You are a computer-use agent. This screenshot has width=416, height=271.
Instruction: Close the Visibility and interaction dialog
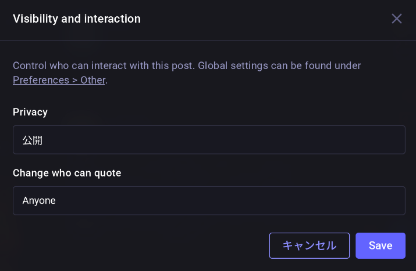click(x=397, y=19)
